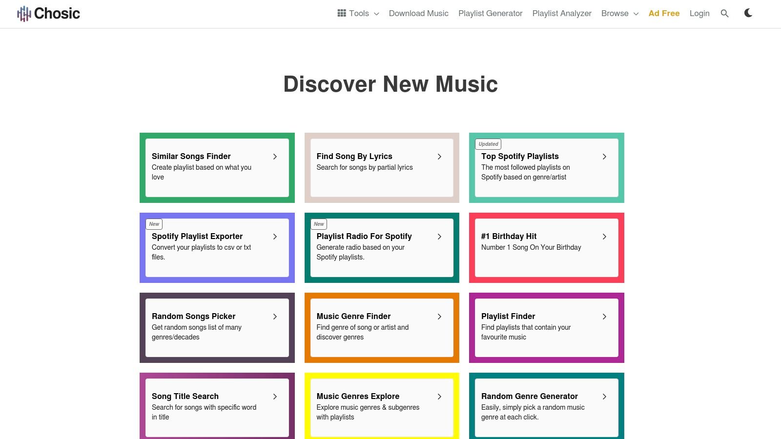This screenshot has width=781, height=439.
Task: Click arrow on #1 Birthday Hit card
Action: [604, 237]
